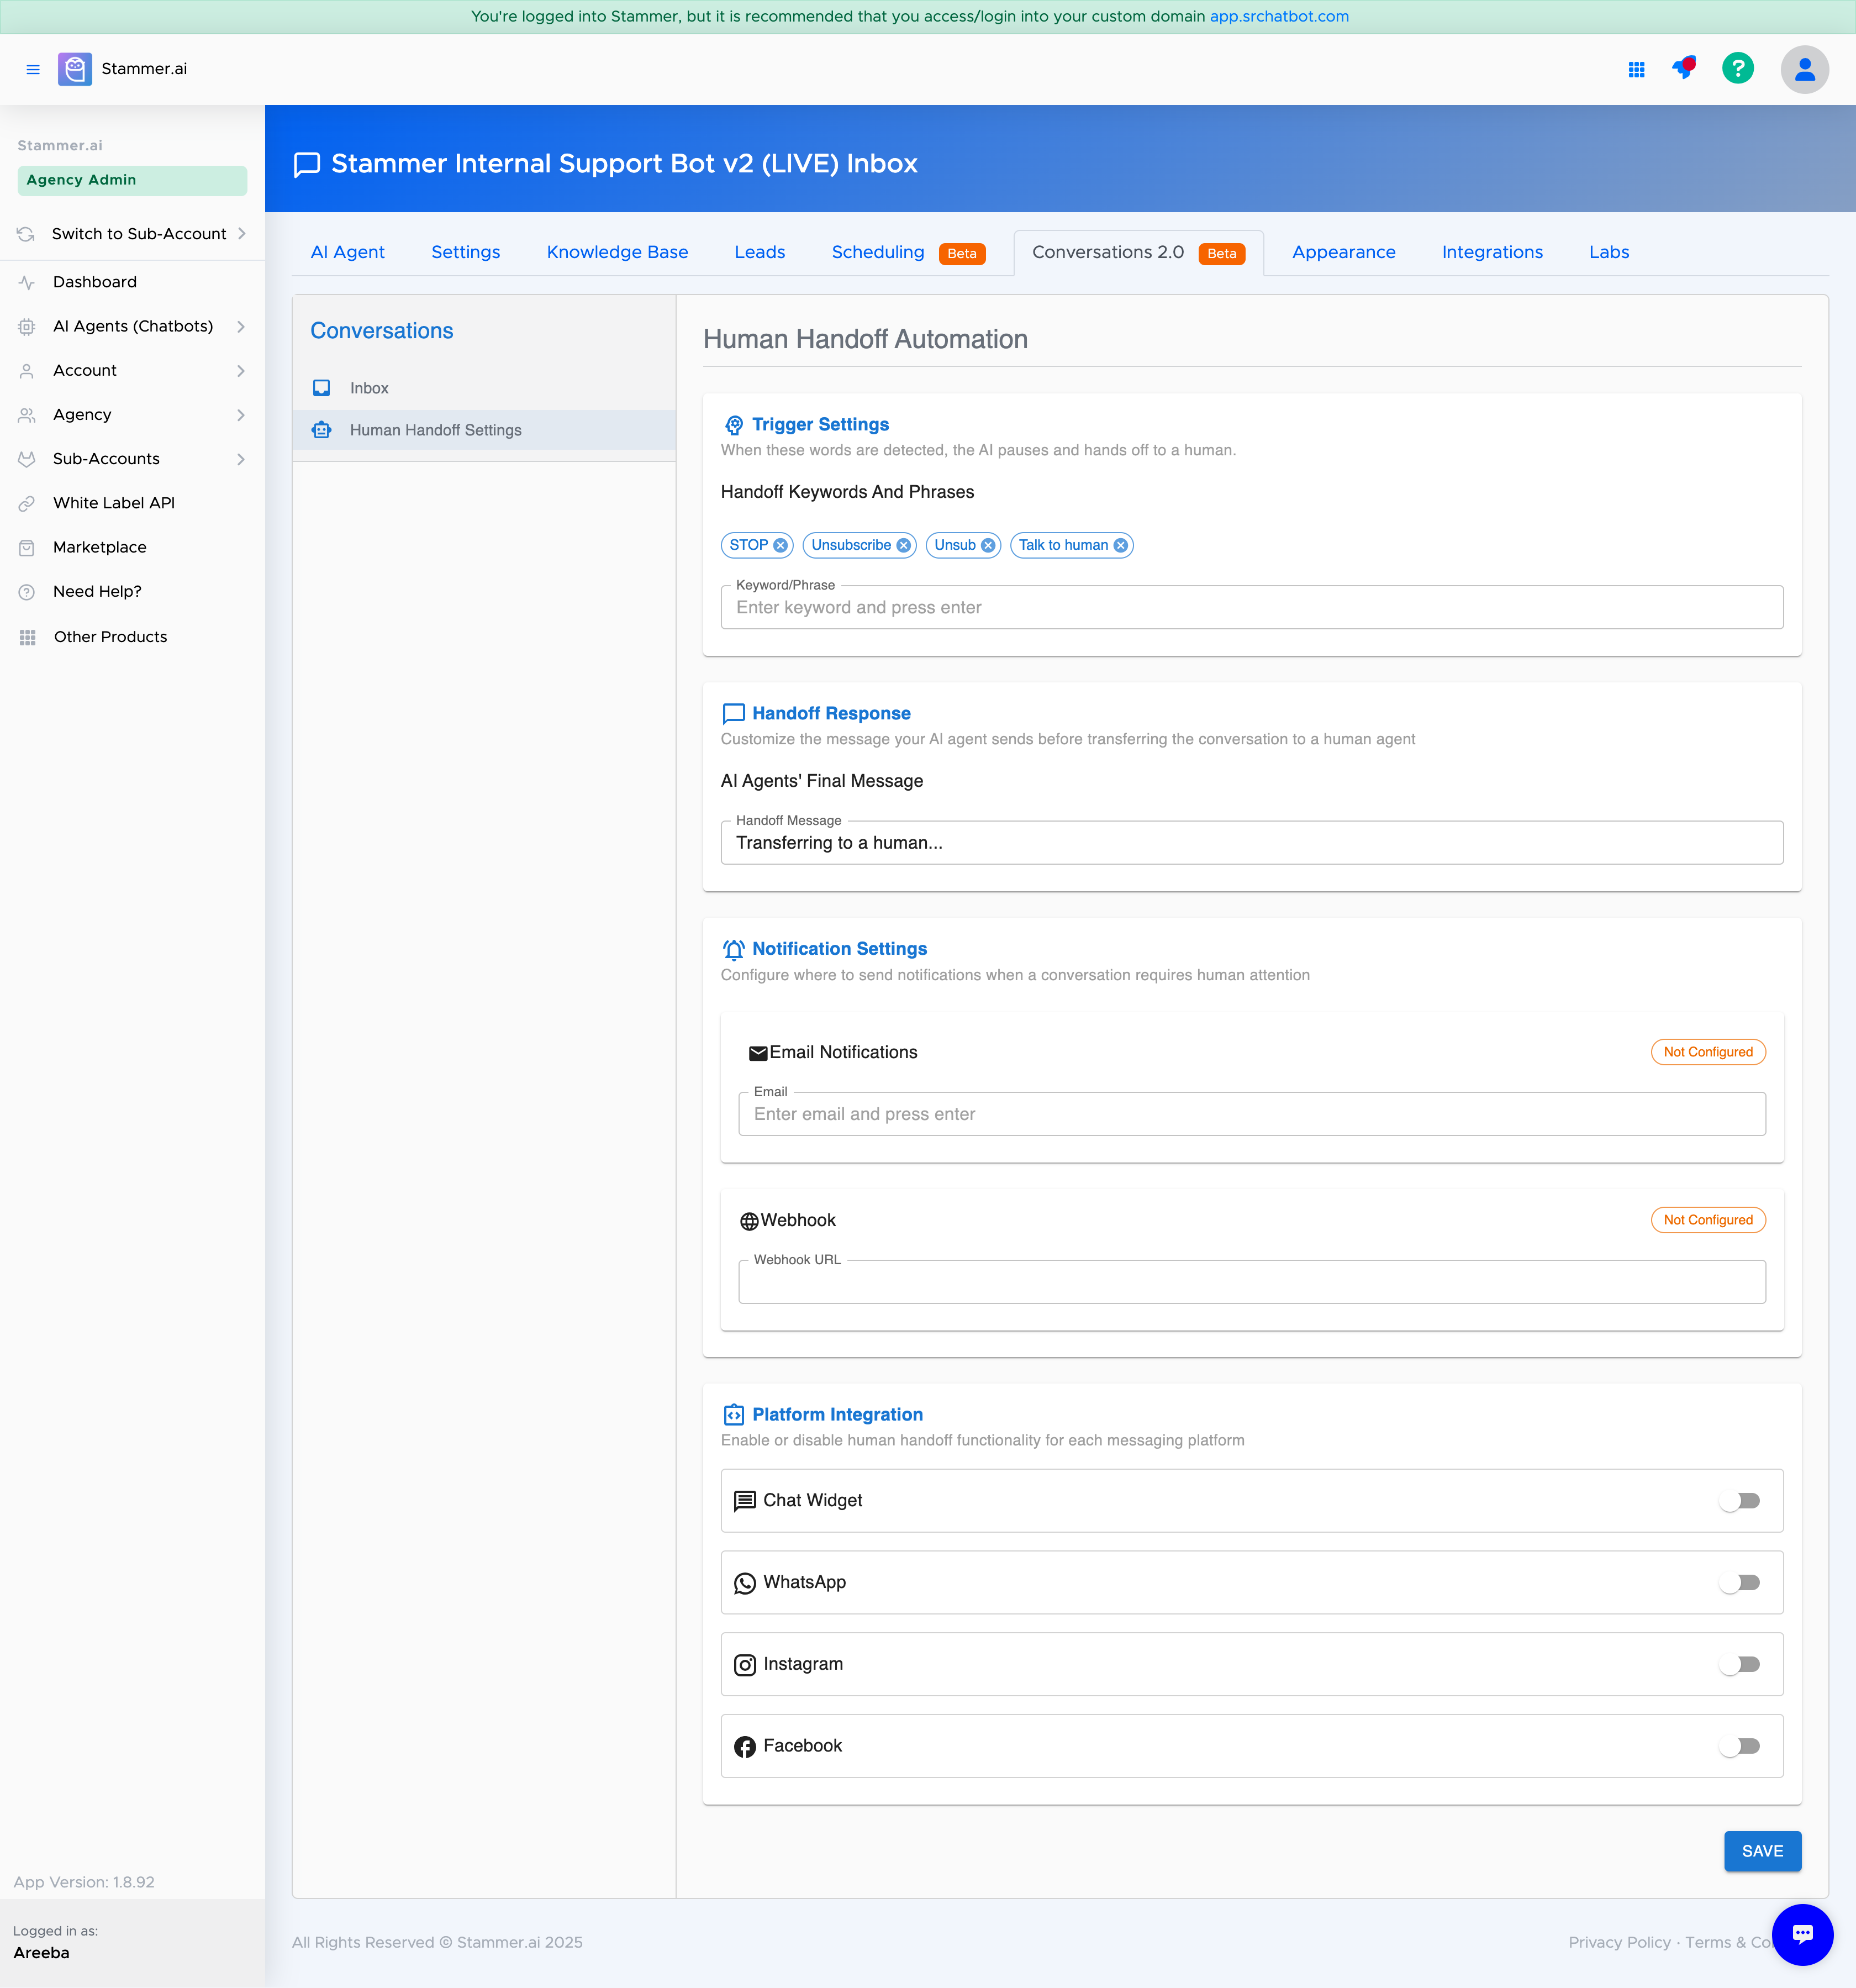Click the Stammer.ai brand name
The height and width of the screenshot is (1988, 1856).
coord(144,69)
